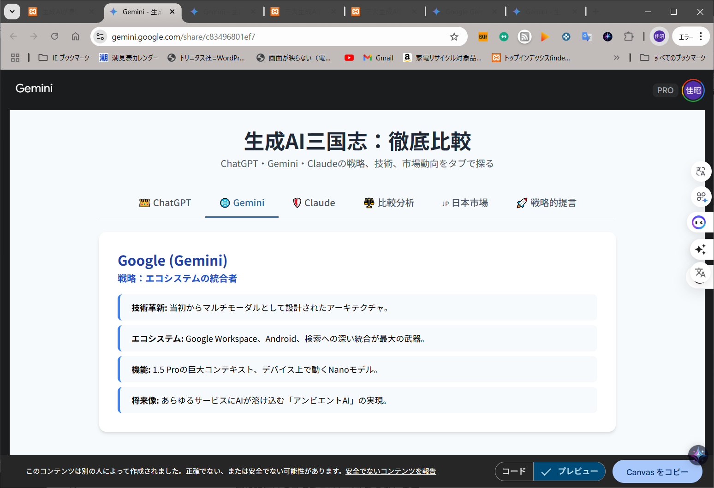
Task: Click the 安全でないコンテンツを報告 link
Action: point(390,471)
